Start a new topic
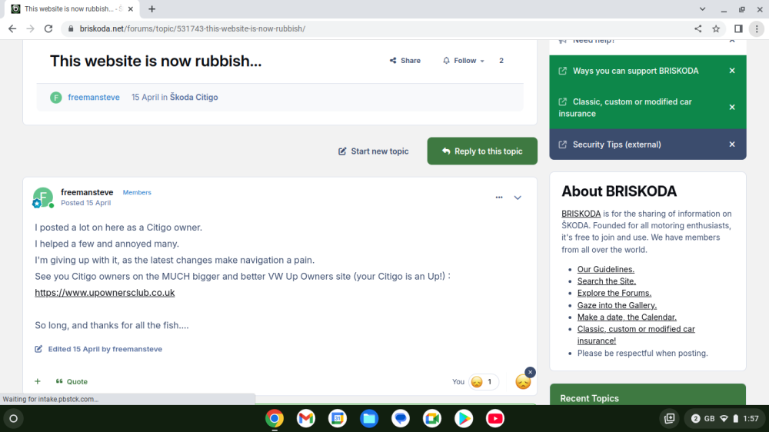The image size is (769, 432). tap(373, 151)
